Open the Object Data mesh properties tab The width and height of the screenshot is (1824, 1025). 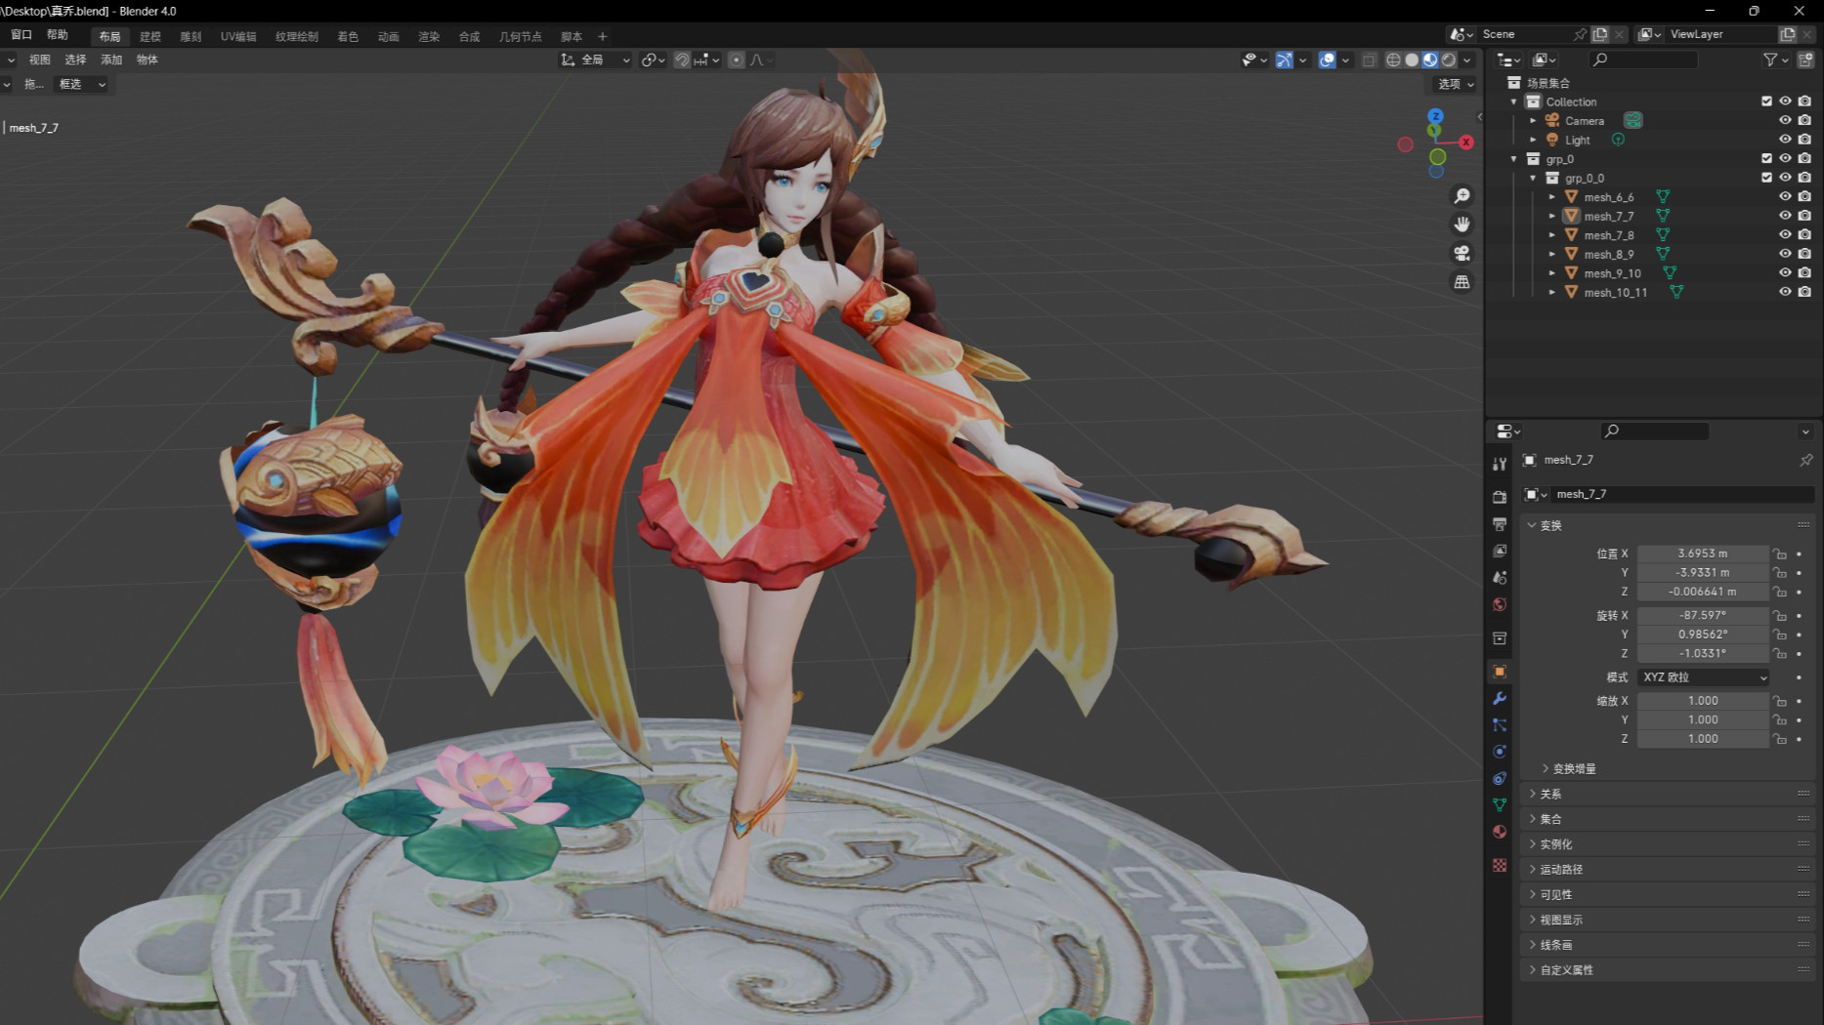pos(1500,804)
